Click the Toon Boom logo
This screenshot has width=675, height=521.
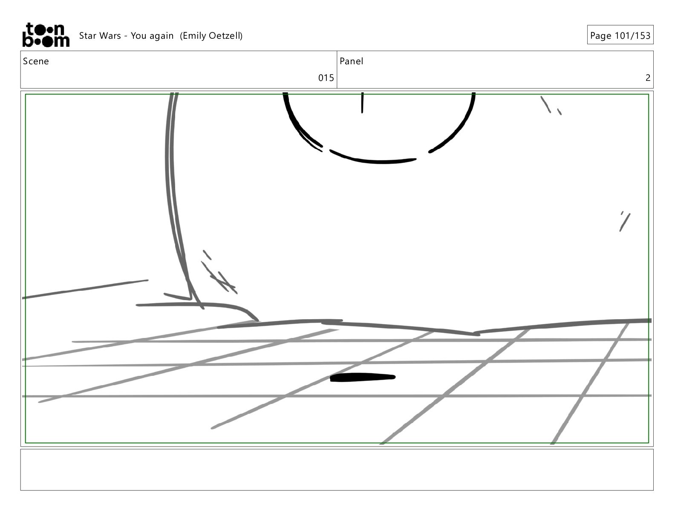coord(46,35)
